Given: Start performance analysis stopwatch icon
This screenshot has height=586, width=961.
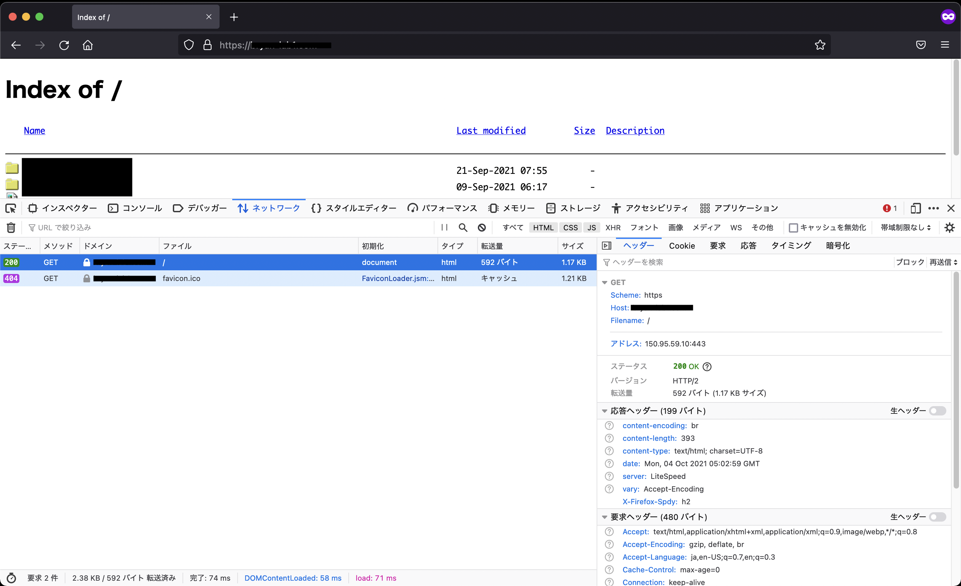Looking at the screenshot, I should pos(11,578).
